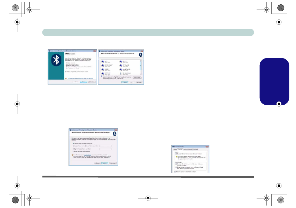Click the shield icon beside the passkey advice text
Screen dimensions: 296x208
tap(72, 155)
